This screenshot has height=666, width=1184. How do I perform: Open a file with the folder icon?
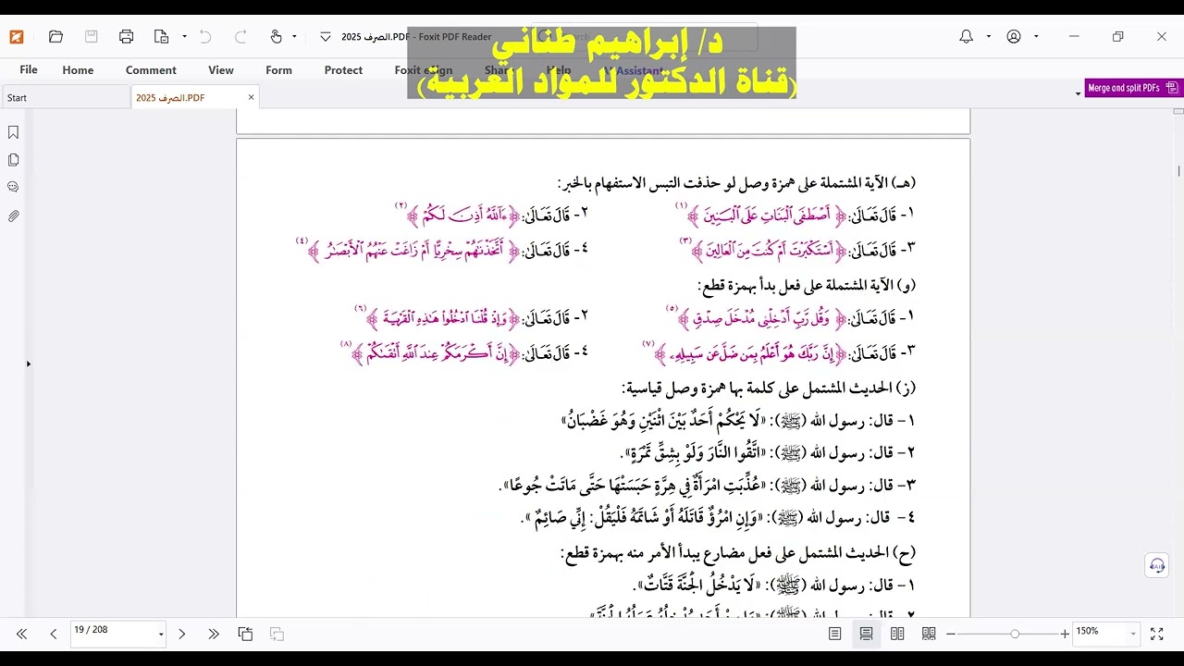coord(55,37)
